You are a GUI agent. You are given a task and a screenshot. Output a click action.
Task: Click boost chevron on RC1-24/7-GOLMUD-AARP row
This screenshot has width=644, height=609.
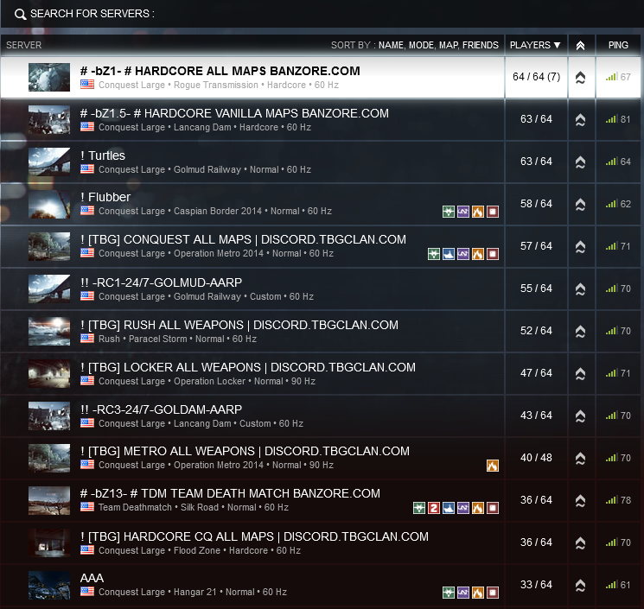click(x=580, y=289)
